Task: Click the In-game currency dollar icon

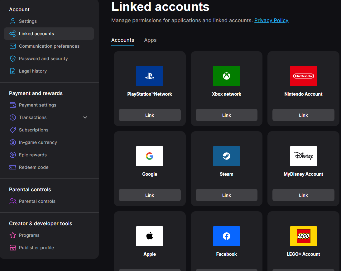Action: point(12,142)
